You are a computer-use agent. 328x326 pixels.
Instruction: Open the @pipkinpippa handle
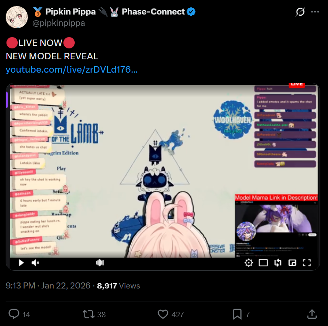coord(59,23)
